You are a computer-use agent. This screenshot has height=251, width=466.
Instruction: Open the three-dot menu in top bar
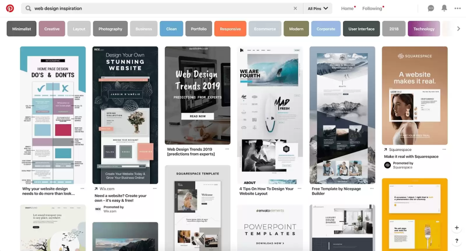pyautogui.click(x=457, y=8)
